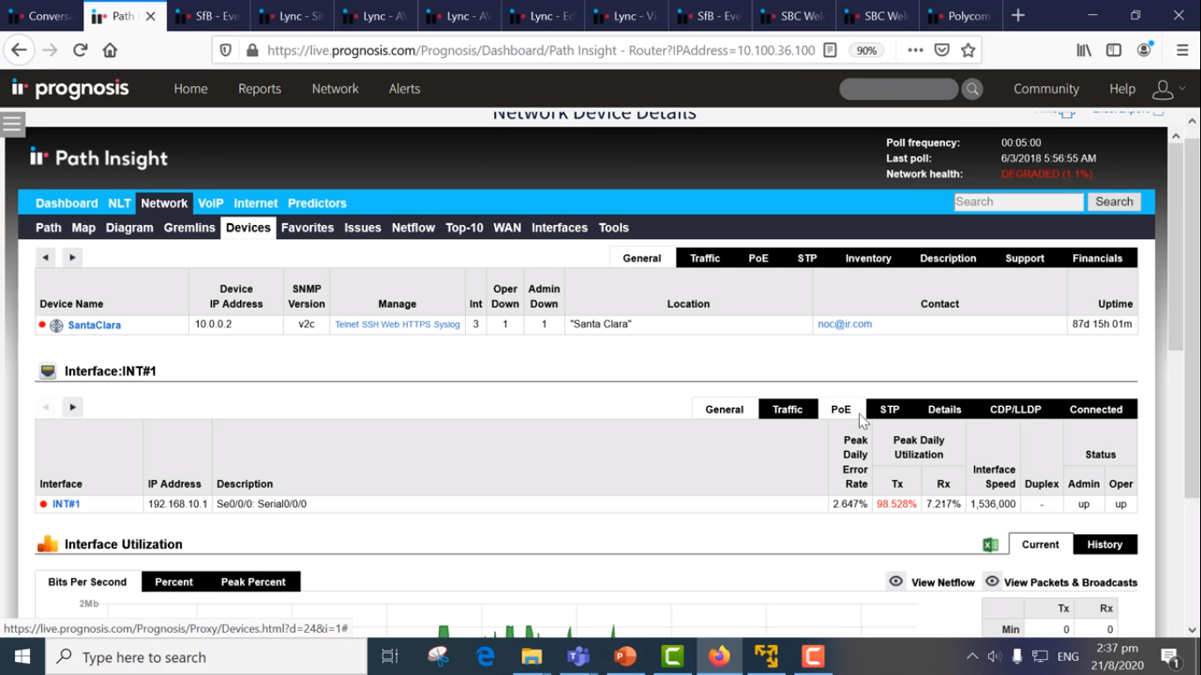The image size is (1201, 675).
Task: Click the Windows taskbar search box
Action: (x=206, y=657)
